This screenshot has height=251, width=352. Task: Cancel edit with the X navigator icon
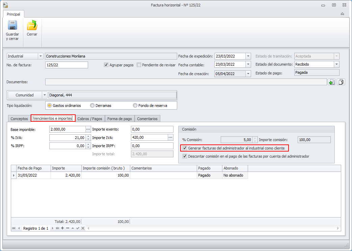(x=83, y=228)
